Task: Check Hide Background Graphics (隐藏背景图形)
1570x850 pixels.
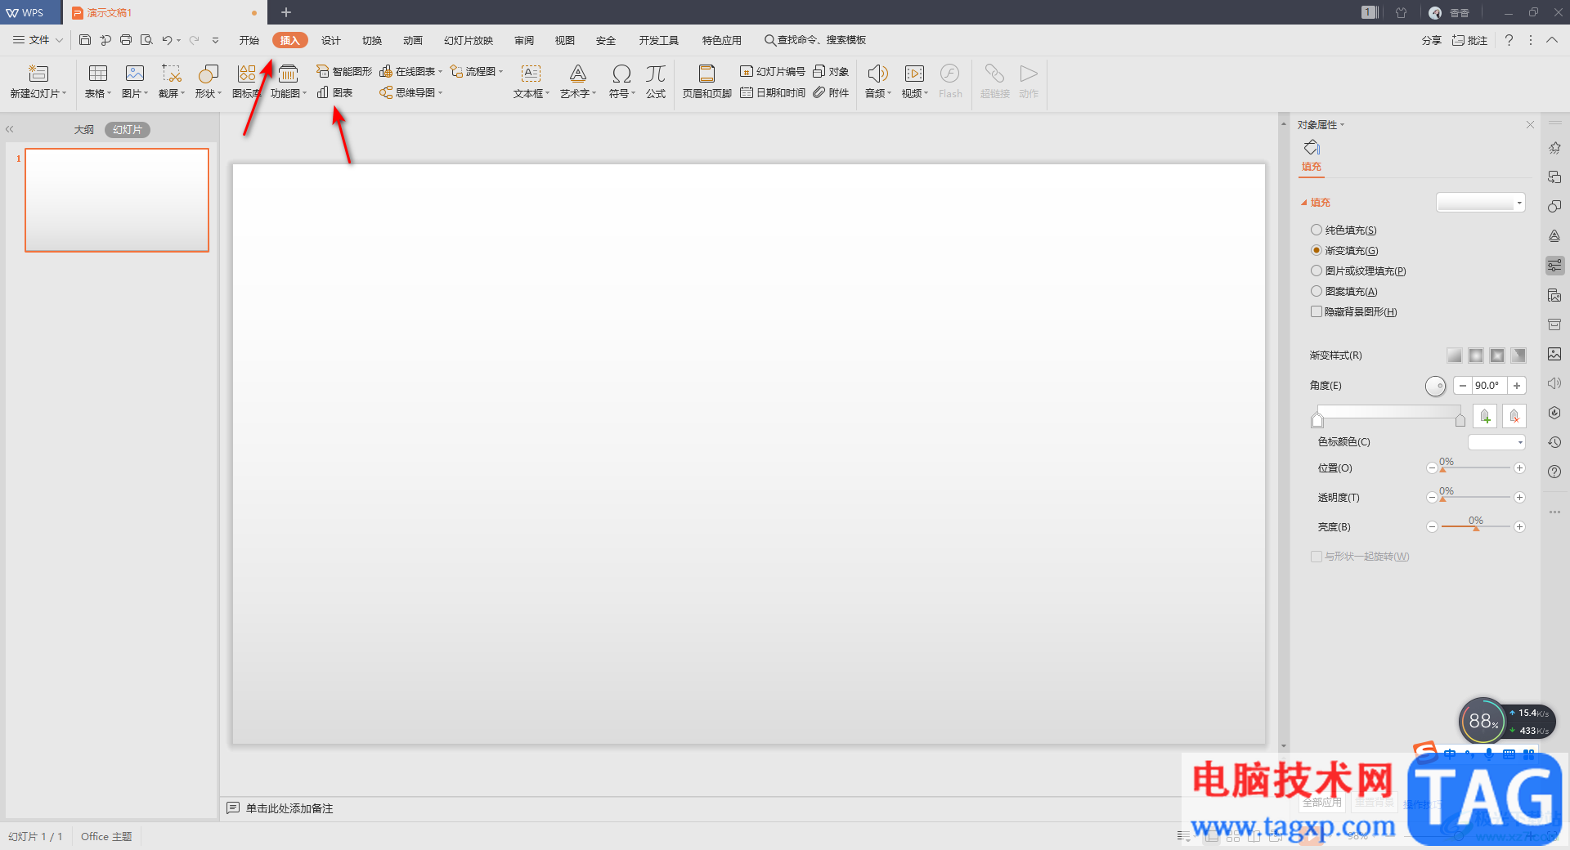Action: click(x=1317, y=312)
